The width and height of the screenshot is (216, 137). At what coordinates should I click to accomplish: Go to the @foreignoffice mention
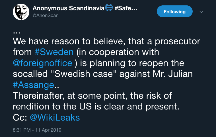click(x=42, y=63)
